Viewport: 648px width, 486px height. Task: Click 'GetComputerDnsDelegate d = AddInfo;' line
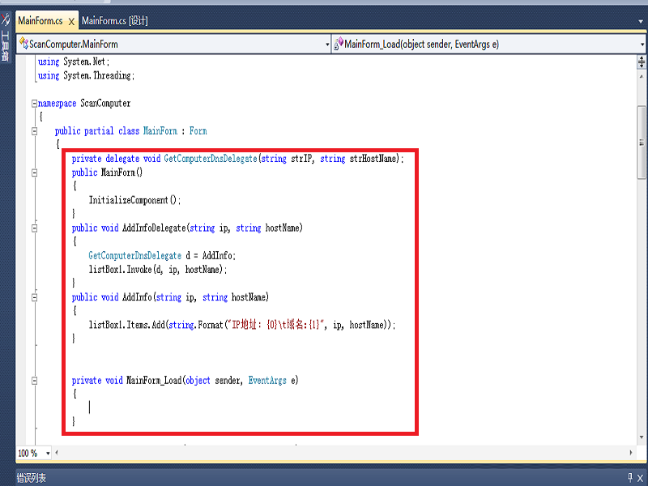pos(162,256)
